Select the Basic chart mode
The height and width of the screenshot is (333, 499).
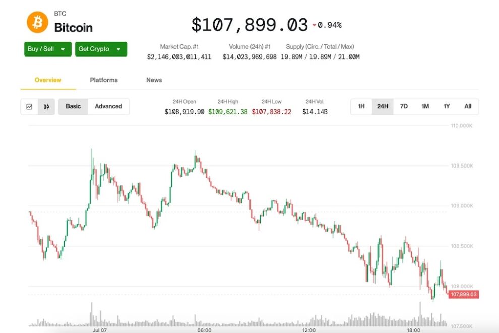coord(73,106)
